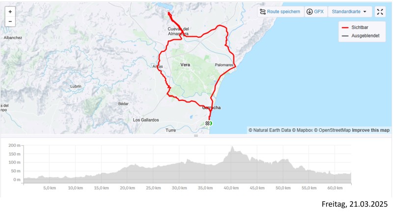Image resolution: width=393 pixels, height=214 pixels.
Task: Enter fullscreen map view
Action: pos(380,12)
